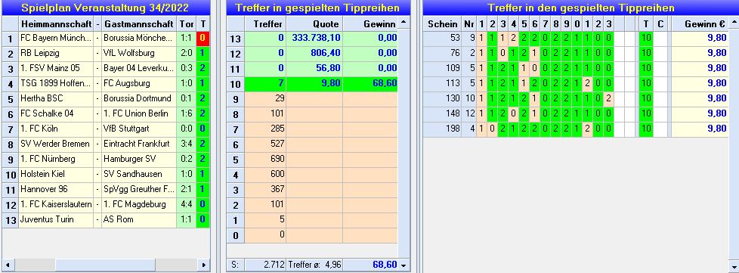Click the right arrow of Spielplan horizontal scrollbar
The image size is (739, 273).
tap(203, 265)
